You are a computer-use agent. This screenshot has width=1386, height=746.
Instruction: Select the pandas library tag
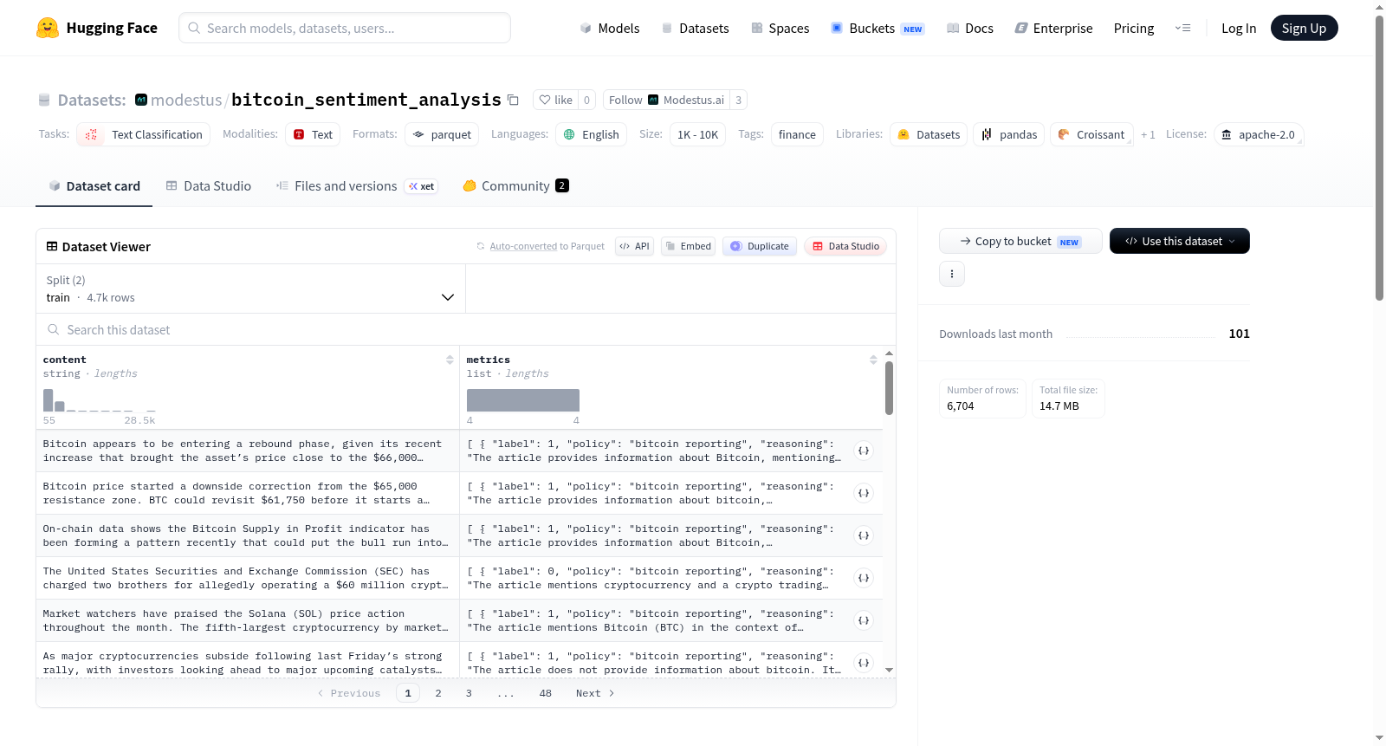point(1009,134)
